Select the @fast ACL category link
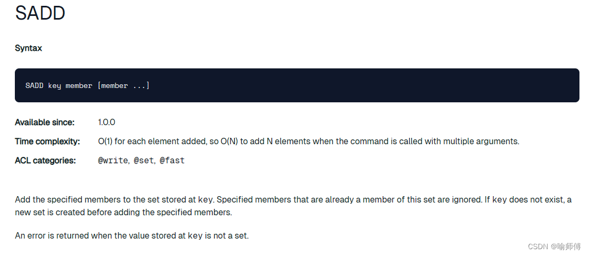 (x=172, y=161)
